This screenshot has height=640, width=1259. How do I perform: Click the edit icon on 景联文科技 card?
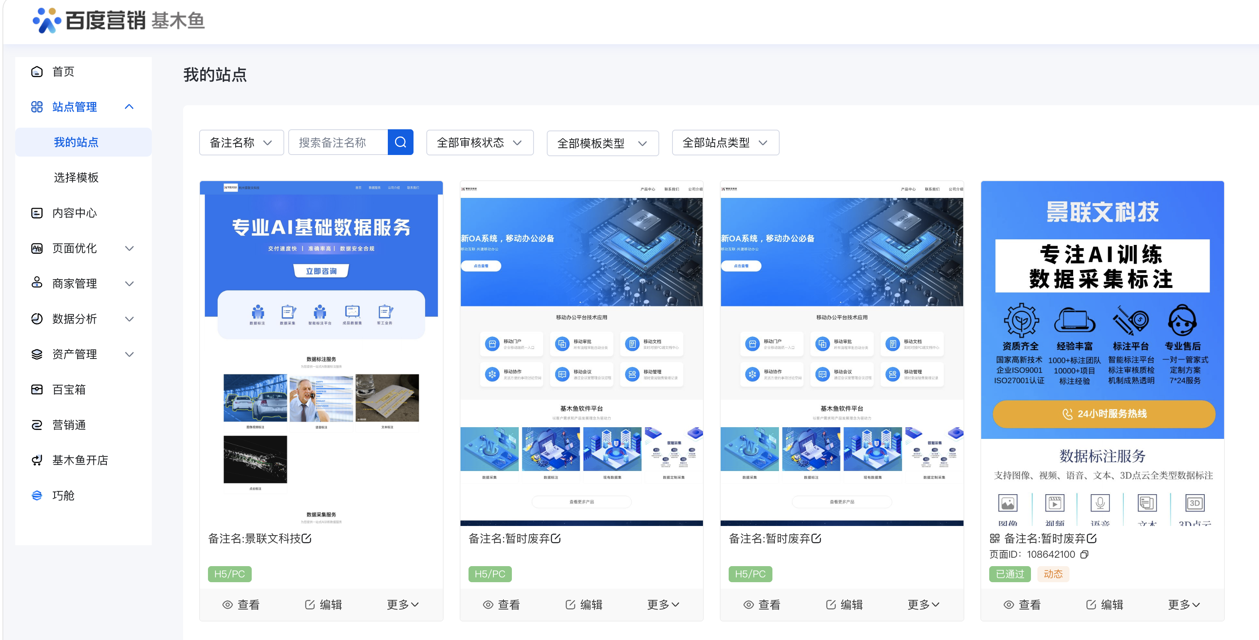[x=310, y=605]
